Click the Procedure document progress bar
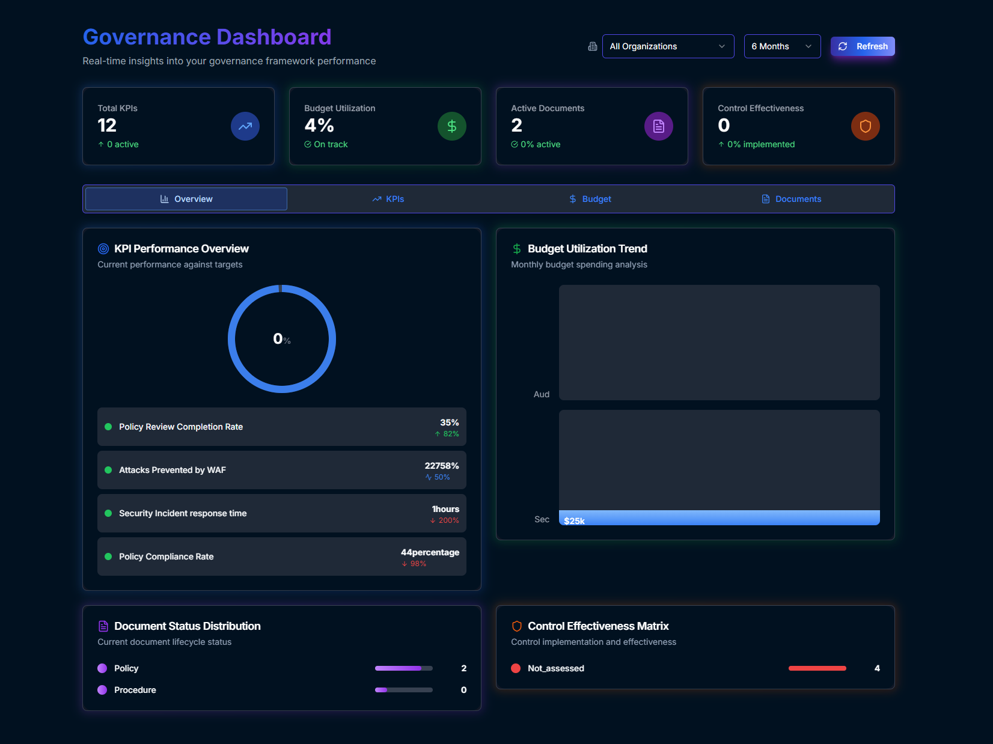The image size is (993, 744). [404, 690]
